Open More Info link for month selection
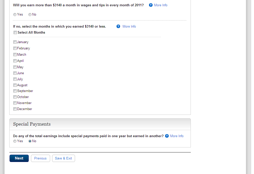 coord(129,26)
